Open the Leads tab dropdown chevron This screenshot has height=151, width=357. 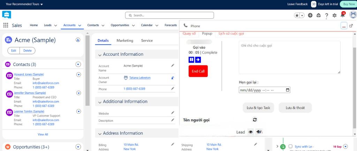coord(55,25)
